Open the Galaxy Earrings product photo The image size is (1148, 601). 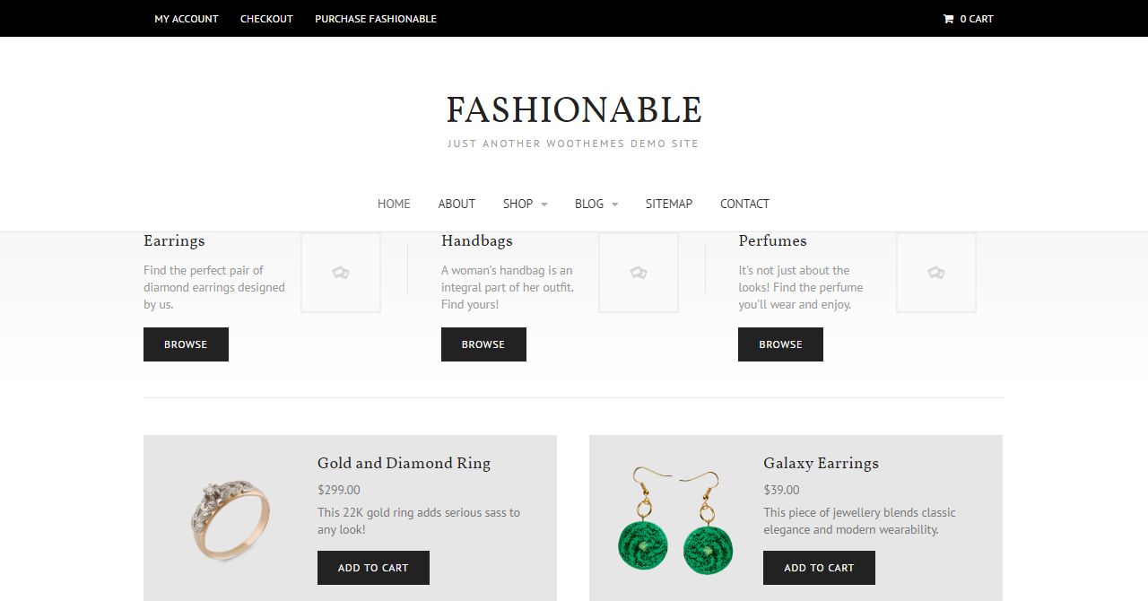click(x=676, y=520)
